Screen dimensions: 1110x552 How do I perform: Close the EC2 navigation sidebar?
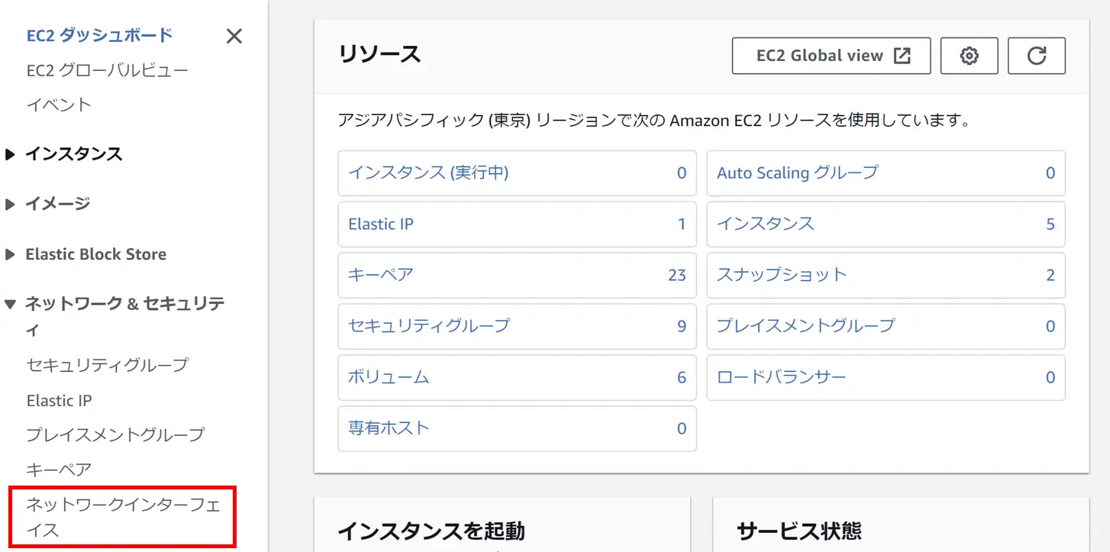(x=234, y=36)
